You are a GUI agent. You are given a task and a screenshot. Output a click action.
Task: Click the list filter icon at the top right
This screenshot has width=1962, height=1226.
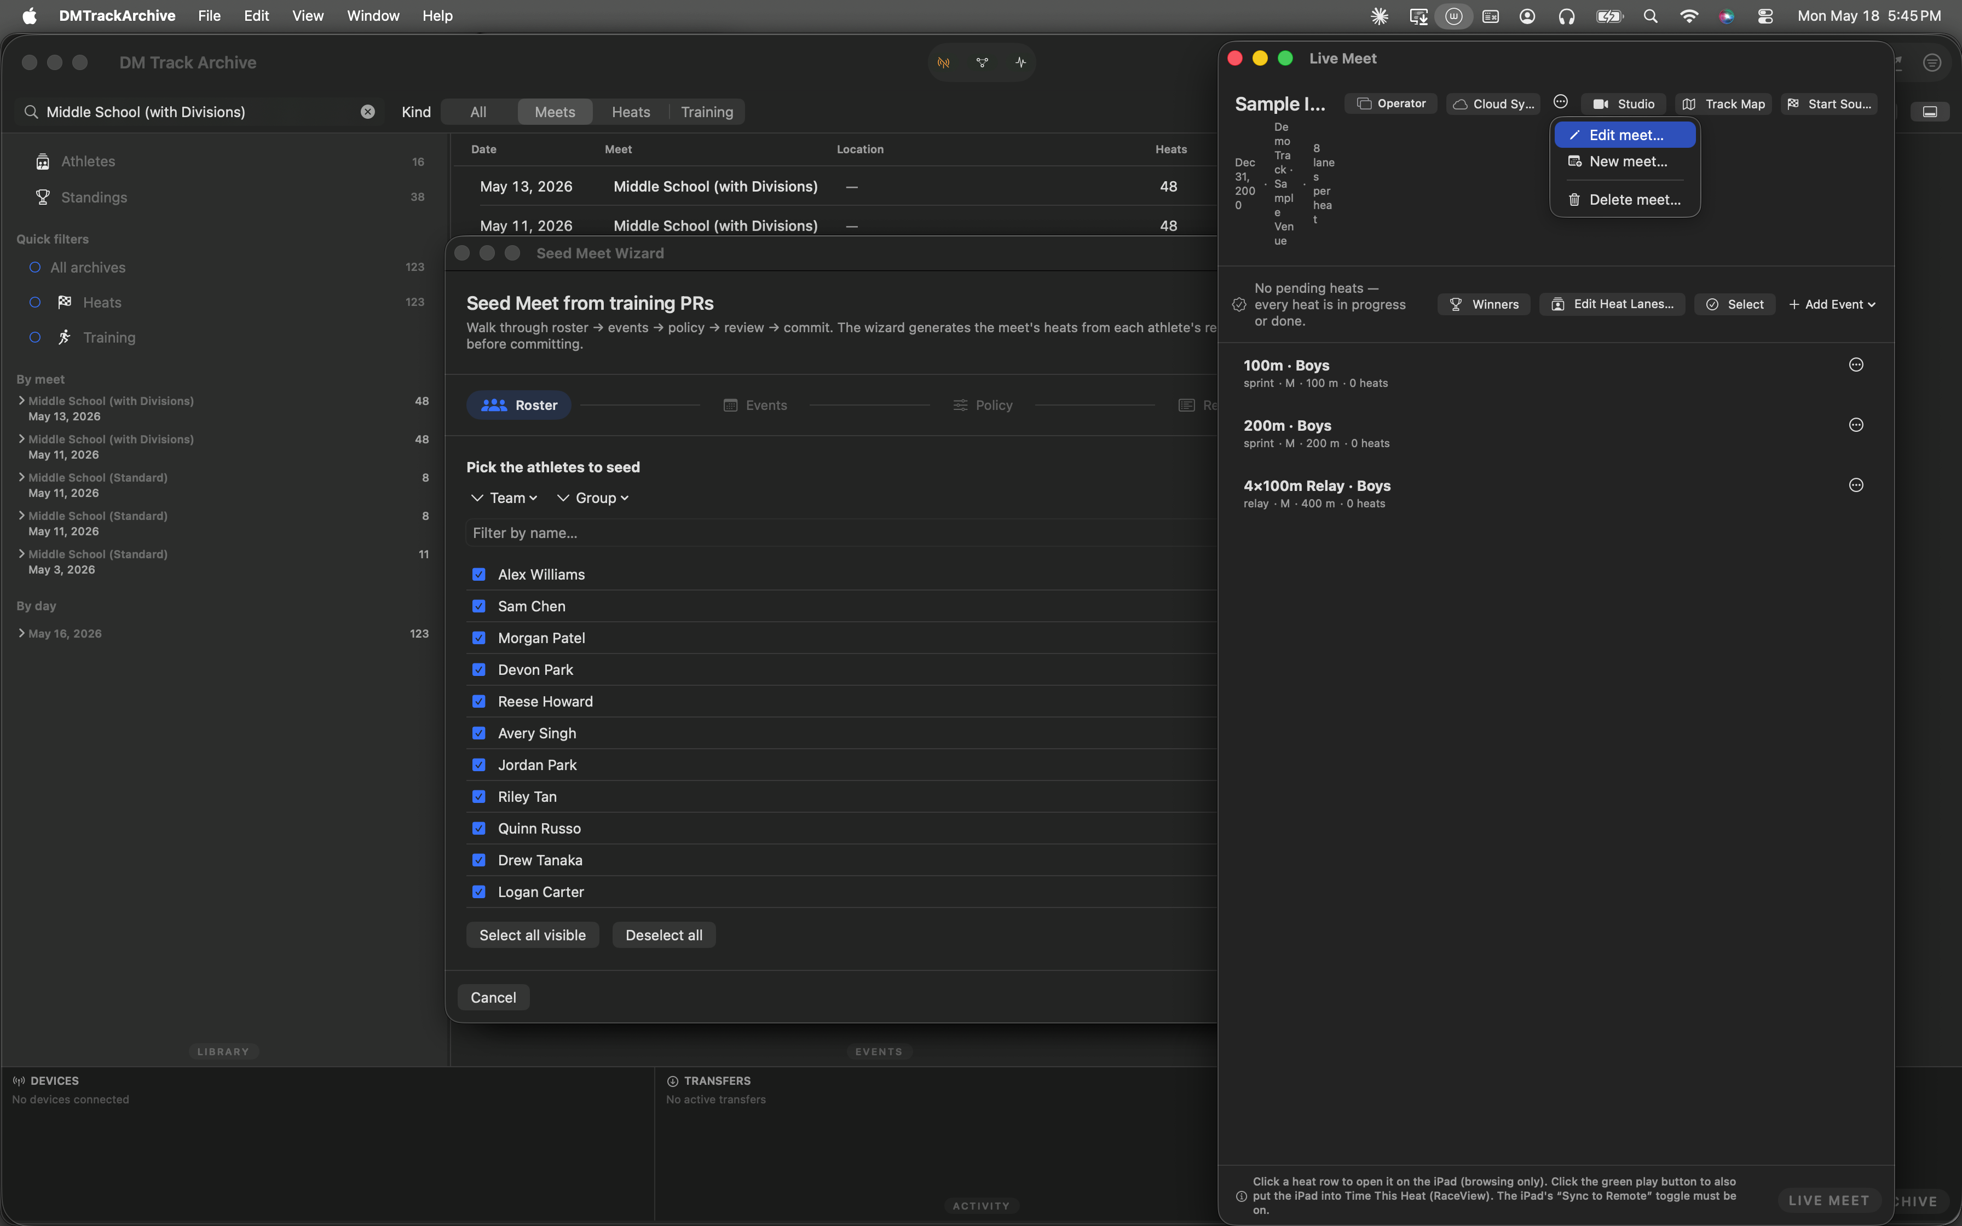coord(1932,62)
